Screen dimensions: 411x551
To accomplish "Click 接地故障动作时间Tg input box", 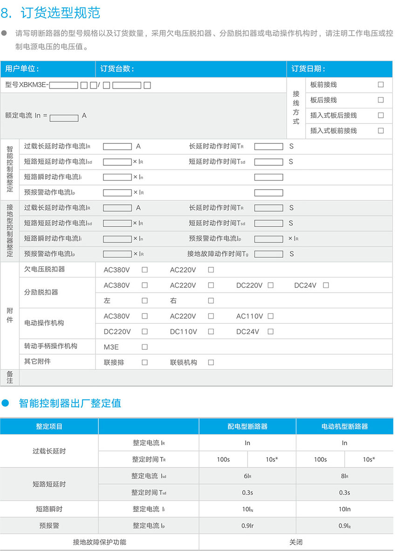I will coord(268,254).
